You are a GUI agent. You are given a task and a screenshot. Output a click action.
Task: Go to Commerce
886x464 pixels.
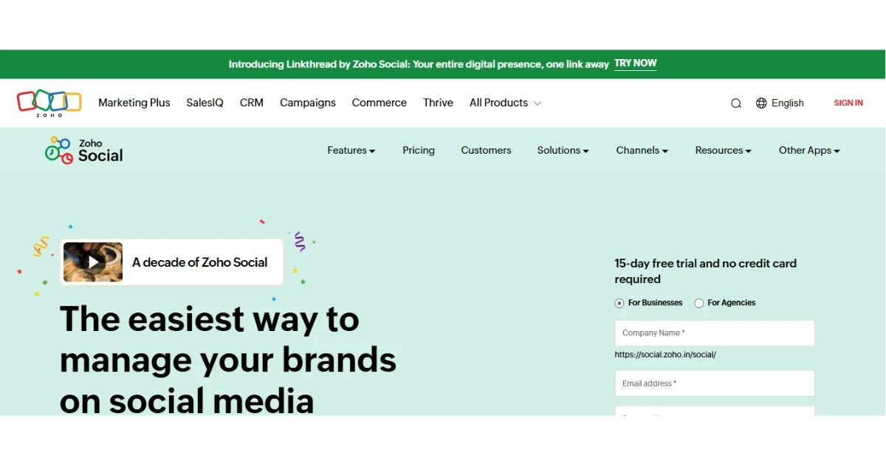tap(380, 103)
